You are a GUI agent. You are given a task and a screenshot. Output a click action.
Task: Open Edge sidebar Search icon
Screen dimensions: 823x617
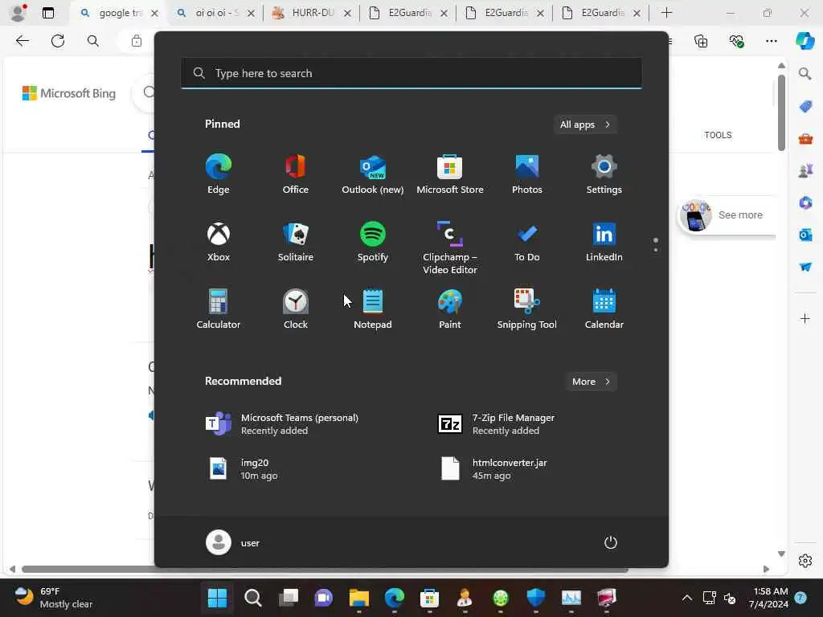805,73
